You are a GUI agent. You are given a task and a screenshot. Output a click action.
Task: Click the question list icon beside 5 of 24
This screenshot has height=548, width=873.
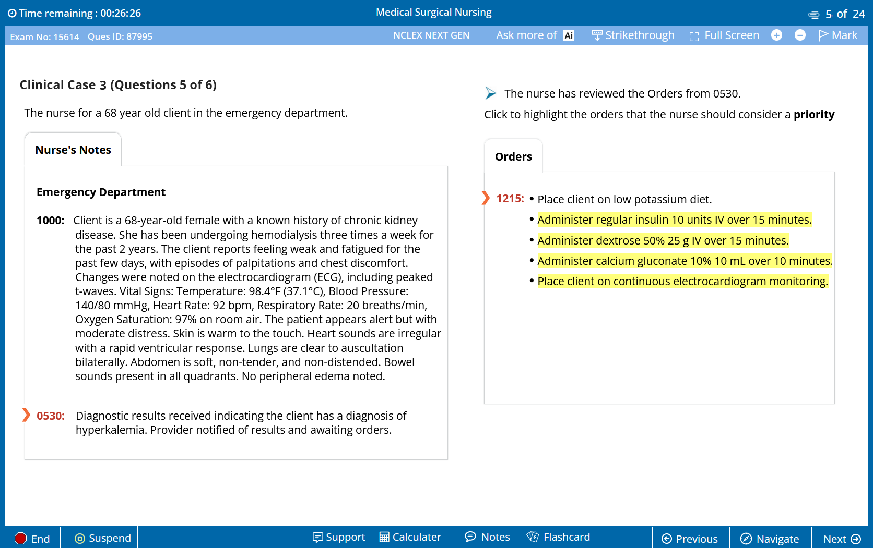click(813, 15)
